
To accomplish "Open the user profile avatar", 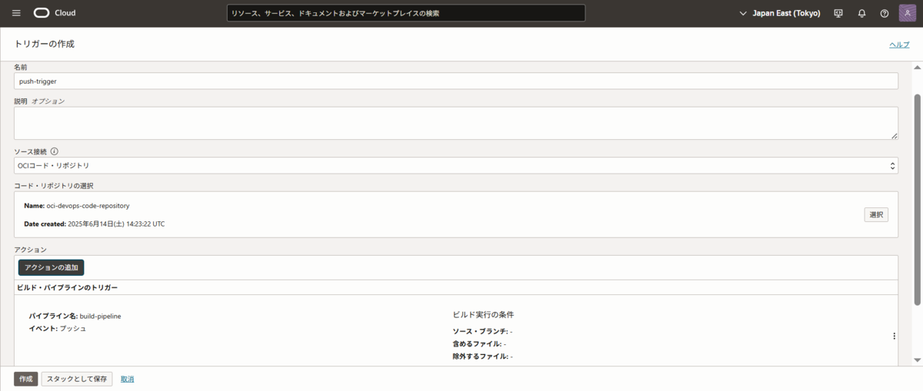I will coord(907,13).
